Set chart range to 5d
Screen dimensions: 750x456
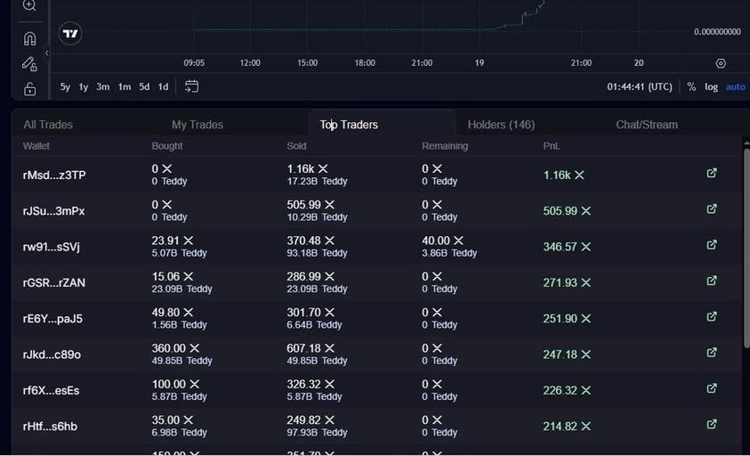click(144, 86)
